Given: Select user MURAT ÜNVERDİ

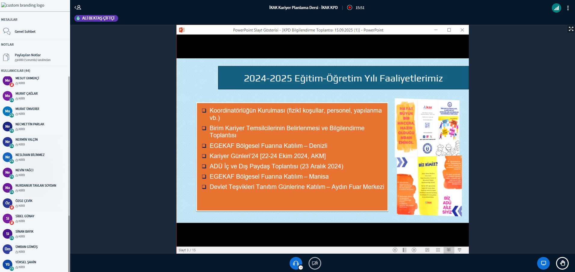Looking at the screenshot, I should [34, 111].
